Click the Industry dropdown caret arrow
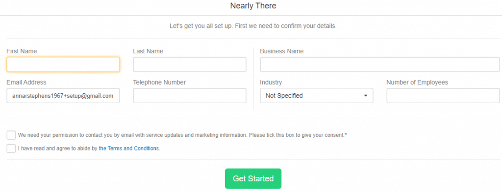 366,96
